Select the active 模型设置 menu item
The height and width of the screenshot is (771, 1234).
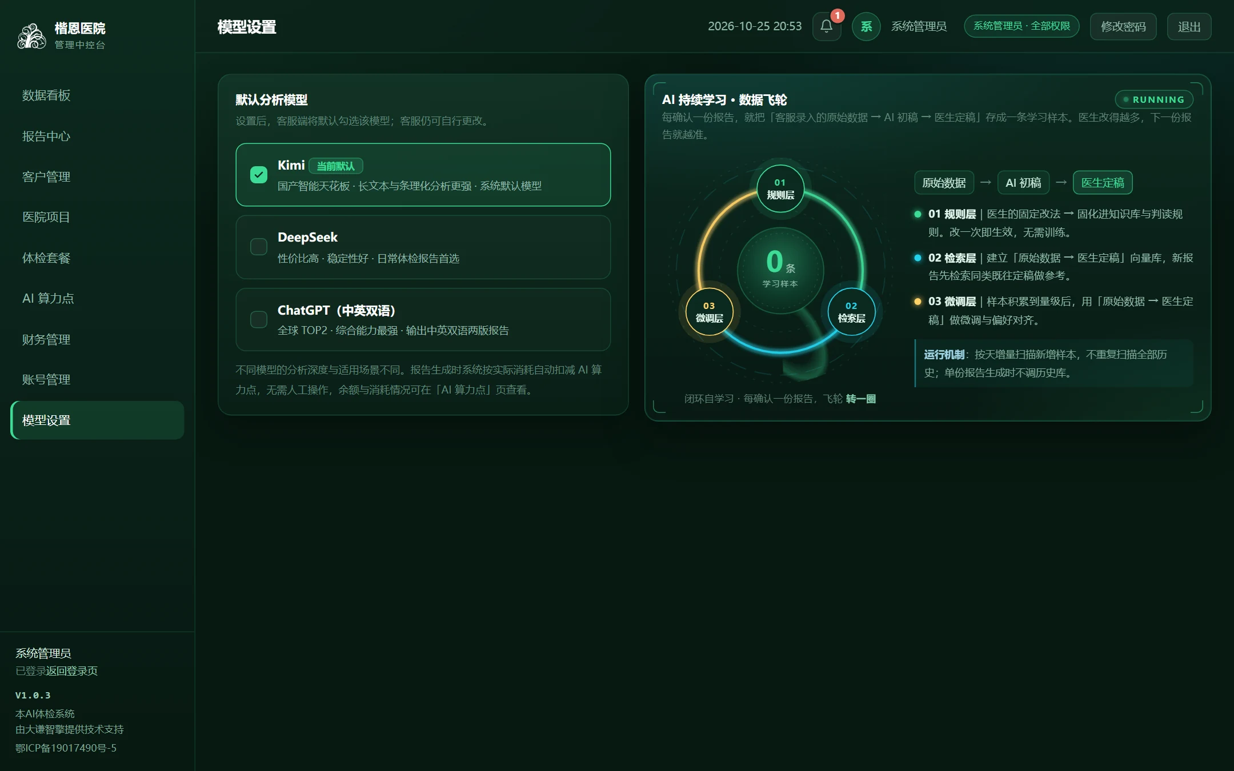tap(97, 420)
